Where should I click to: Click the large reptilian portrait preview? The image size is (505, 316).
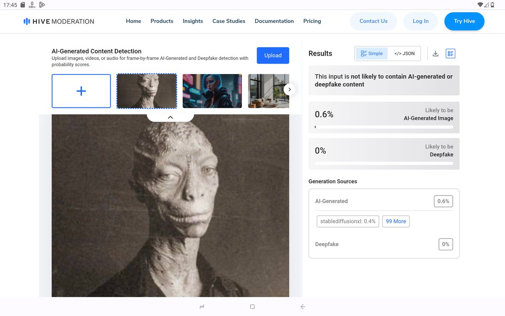click(x=170, y=206)
